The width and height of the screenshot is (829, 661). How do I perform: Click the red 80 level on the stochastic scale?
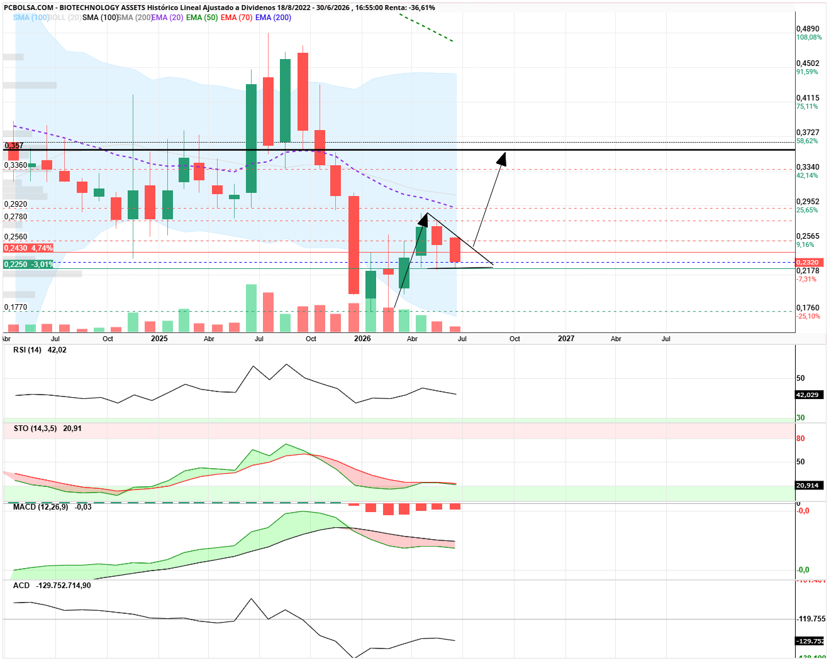[801, 439]
